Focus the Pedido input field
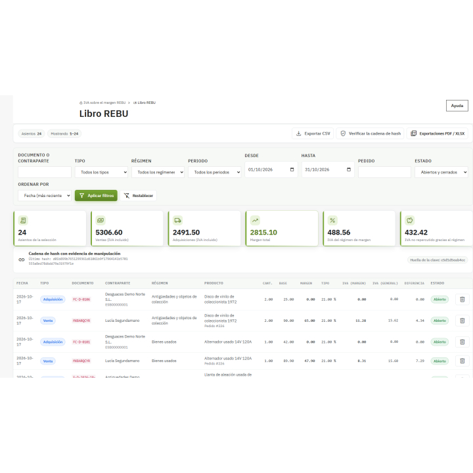 [x=384, y=172]
